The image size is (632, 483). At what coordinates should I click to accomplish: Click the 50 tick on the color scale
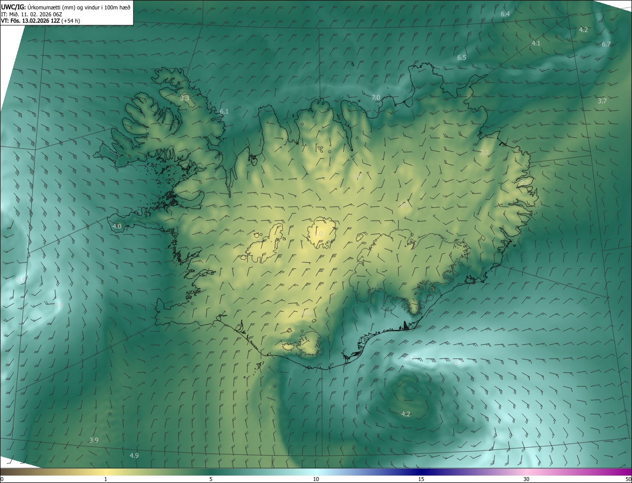(628, 479)
